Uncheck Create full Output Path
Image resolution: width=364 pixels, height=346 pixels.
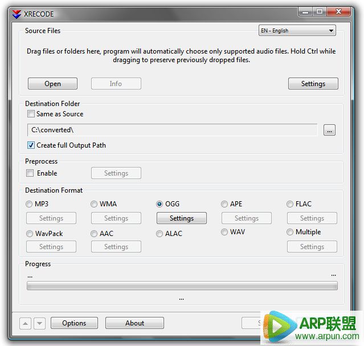pos(31,145)
